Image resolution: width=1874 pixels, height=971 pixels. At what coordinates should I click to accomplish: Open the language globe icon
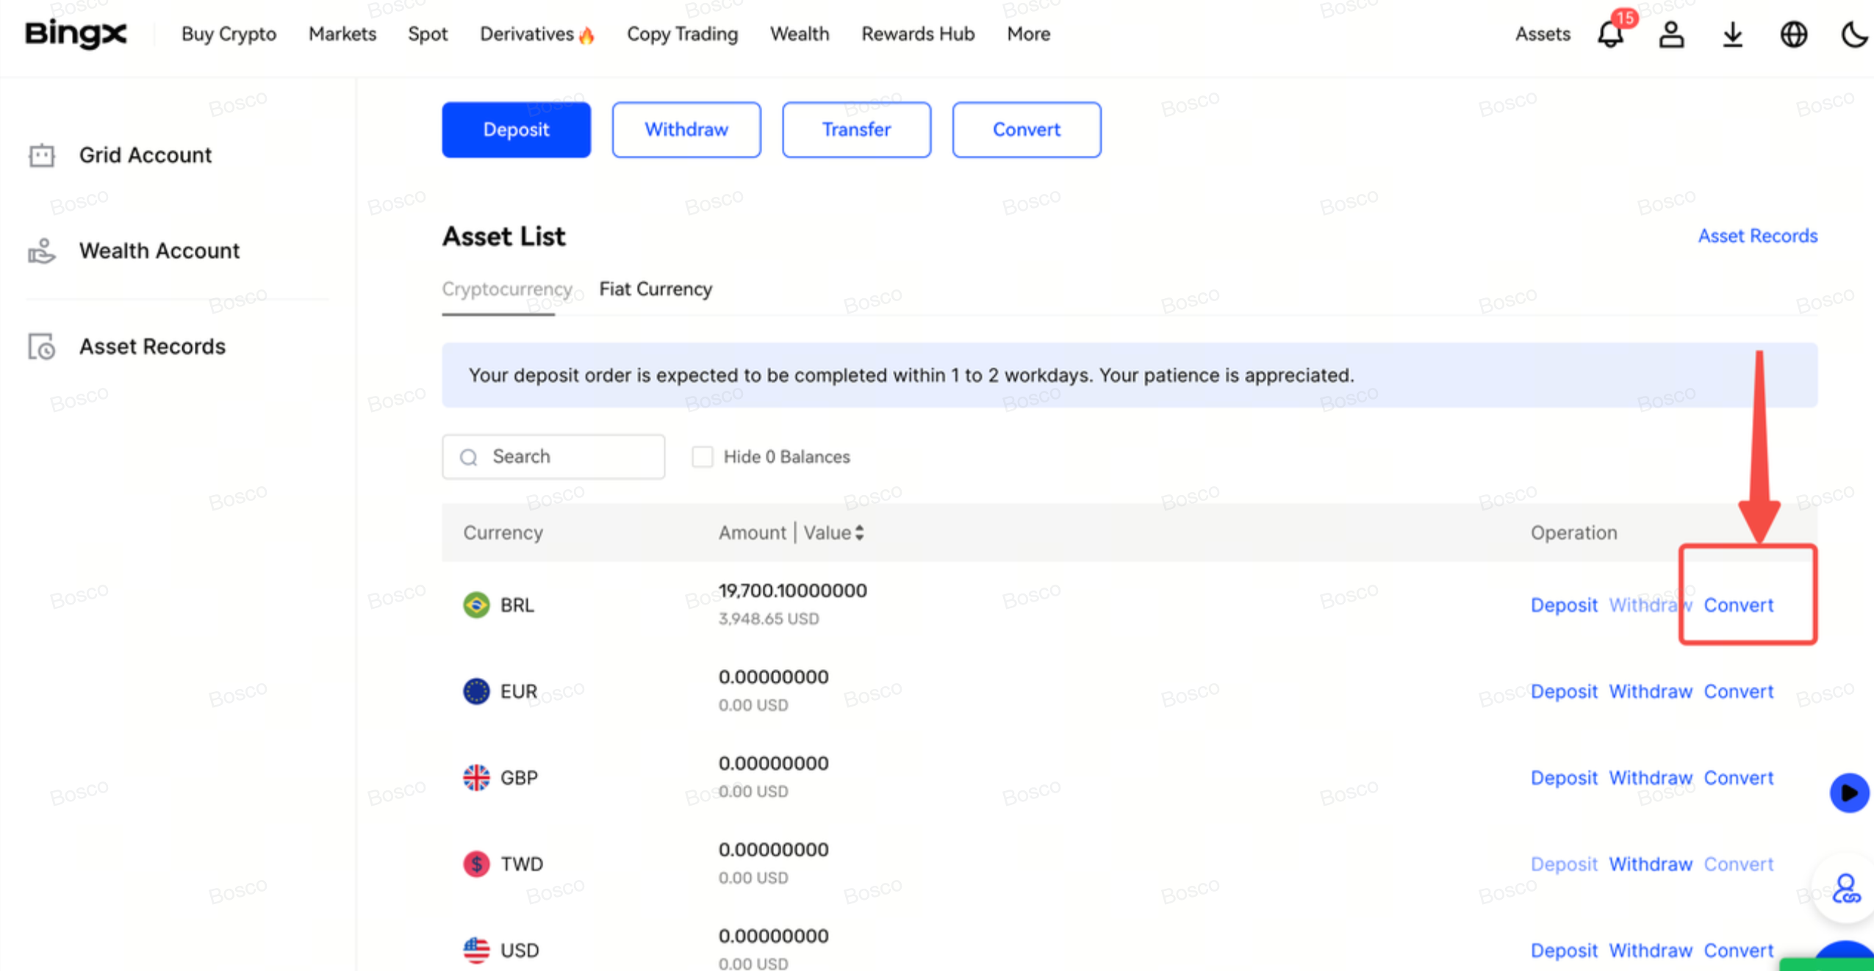point(1793,35)
